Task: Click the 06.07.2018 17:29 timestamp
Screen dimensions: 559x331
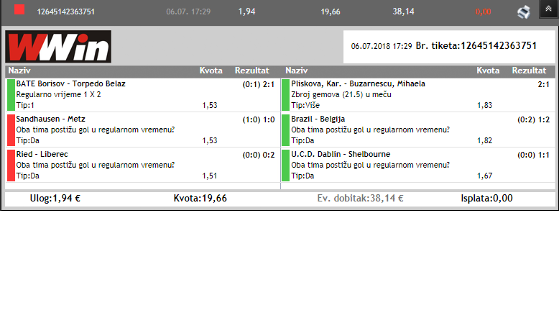Action: pos(382,46)
